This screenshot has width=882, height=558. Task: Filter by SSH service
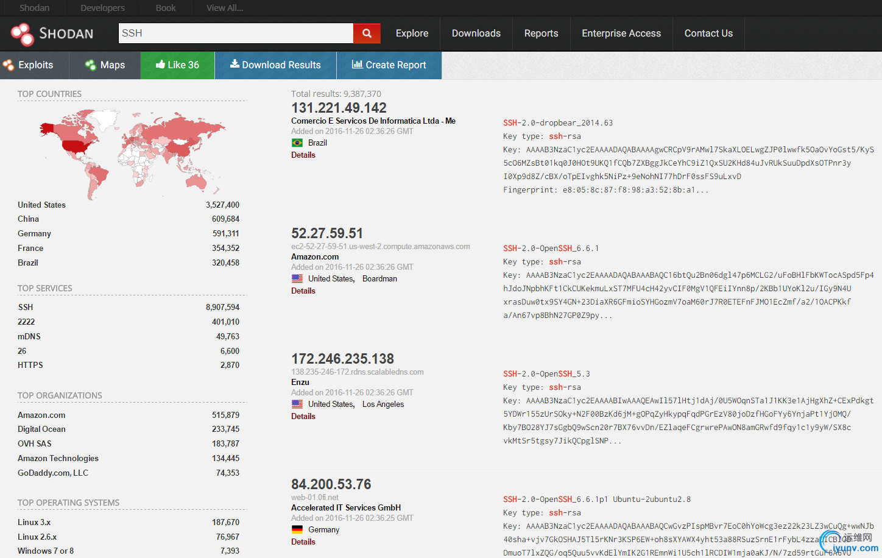(26, 307)
